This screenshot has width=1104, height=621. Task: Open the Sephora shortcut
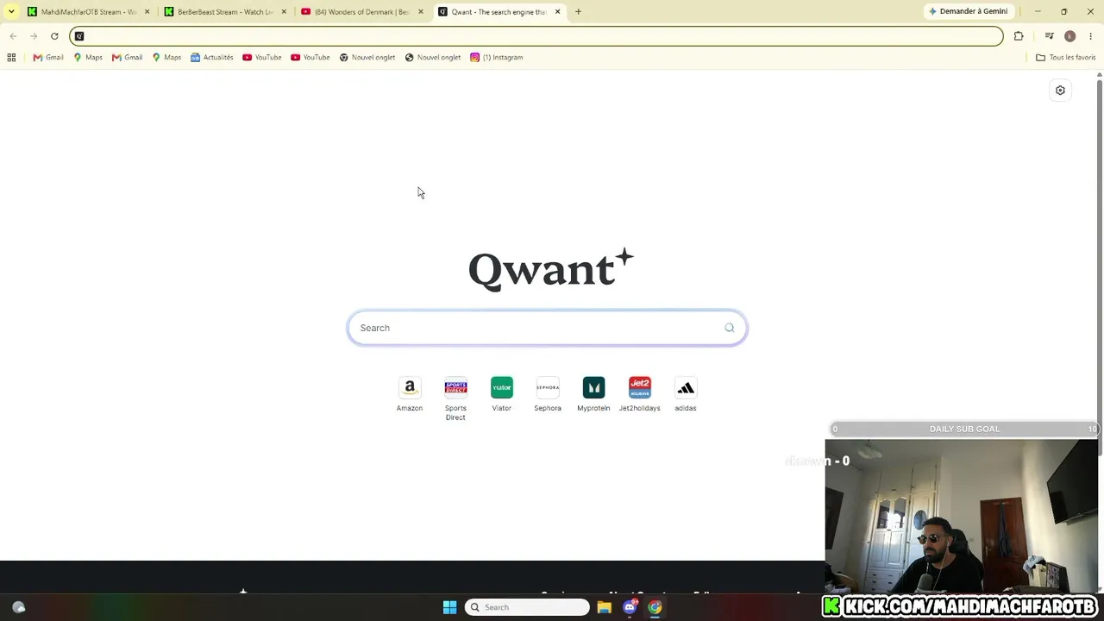coord(548,394)
